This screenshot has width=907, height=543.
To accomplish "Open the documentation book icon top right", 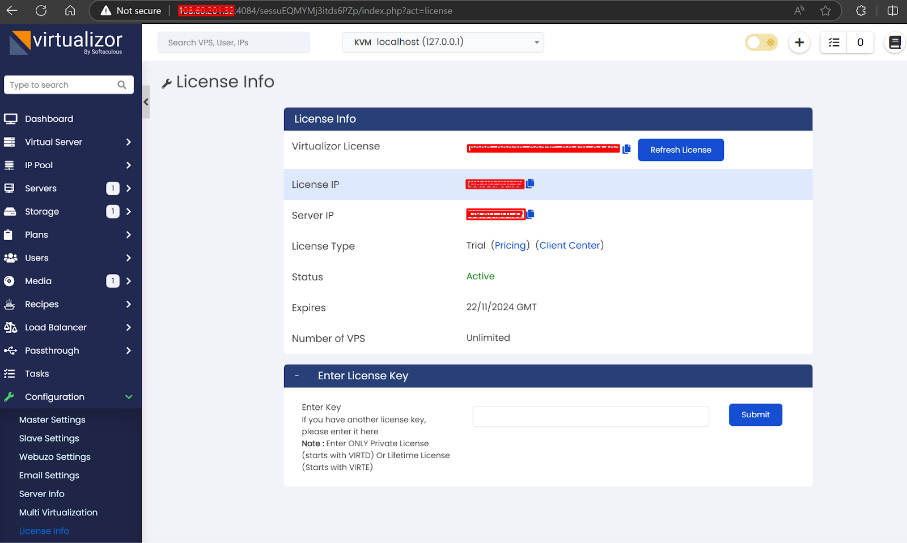I will click(895, 42).
